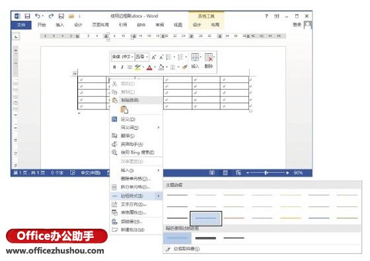Viewport: 370px width, 261px height.
Task: Open the font size dropdown showing 五号
Action: click(x=142, y=57)
